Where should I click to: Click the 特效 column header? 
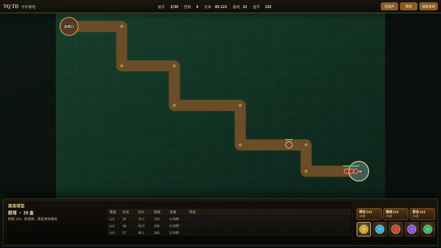[x=192, y=212]
